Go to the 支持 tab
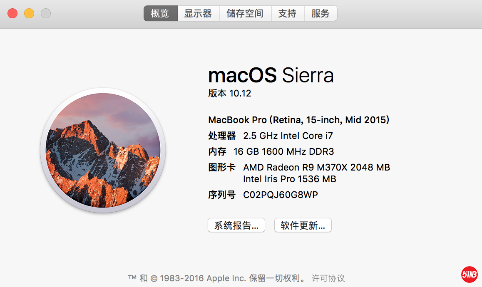The width and height of the screenshot is (482, 287). (x=287, y=13)
